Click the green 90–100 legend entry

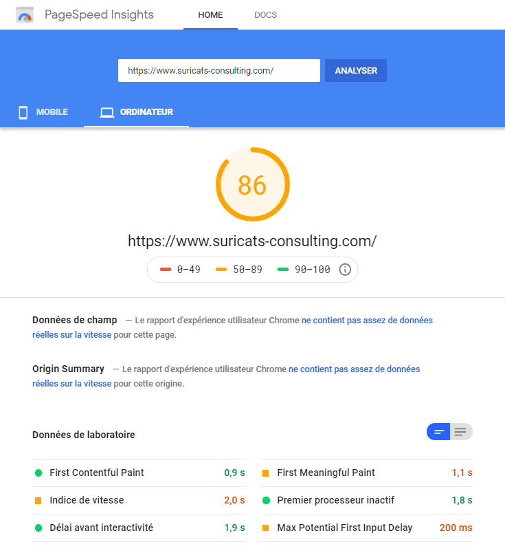coord(304,270)
